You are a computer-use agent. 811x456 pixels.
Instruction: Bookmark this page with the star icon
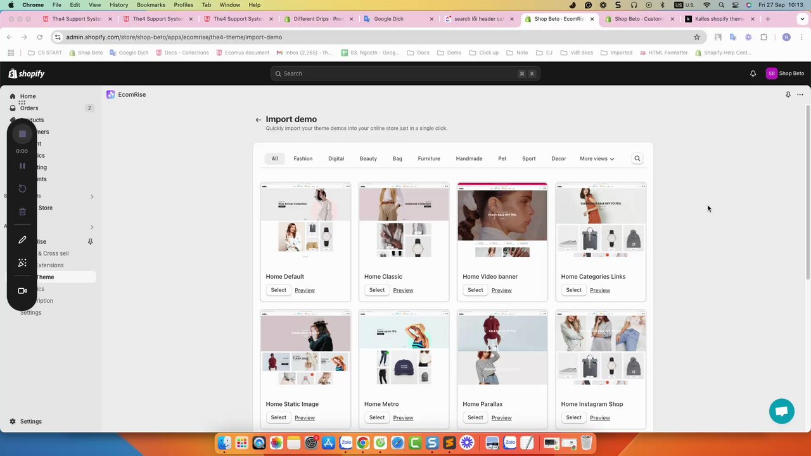tap(697, 37)
